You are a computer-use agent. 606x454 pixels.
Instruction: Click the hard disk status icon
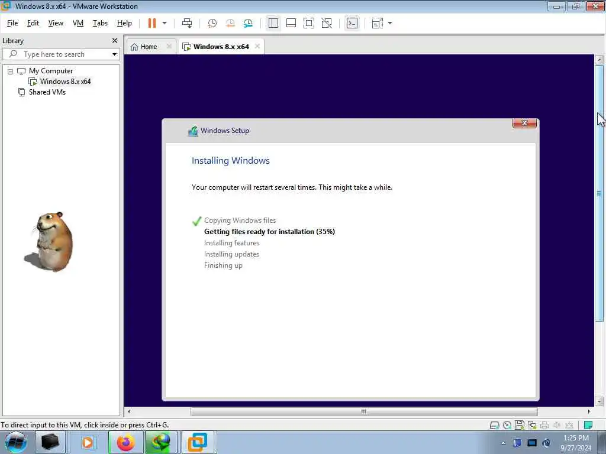494,426
